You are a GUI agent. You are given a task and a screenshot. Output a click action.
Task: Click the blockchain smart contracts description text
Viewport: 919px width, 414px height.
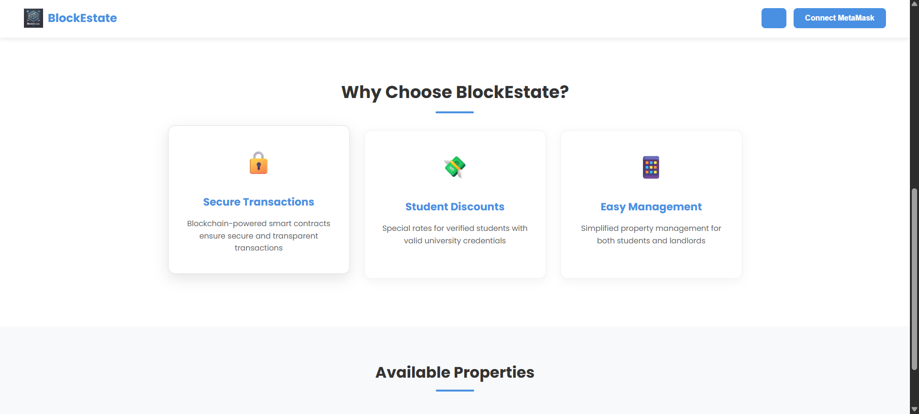[x=258, y=236]
